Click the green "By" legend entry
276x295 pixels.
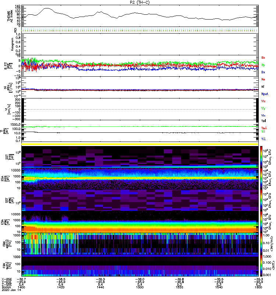263,65
